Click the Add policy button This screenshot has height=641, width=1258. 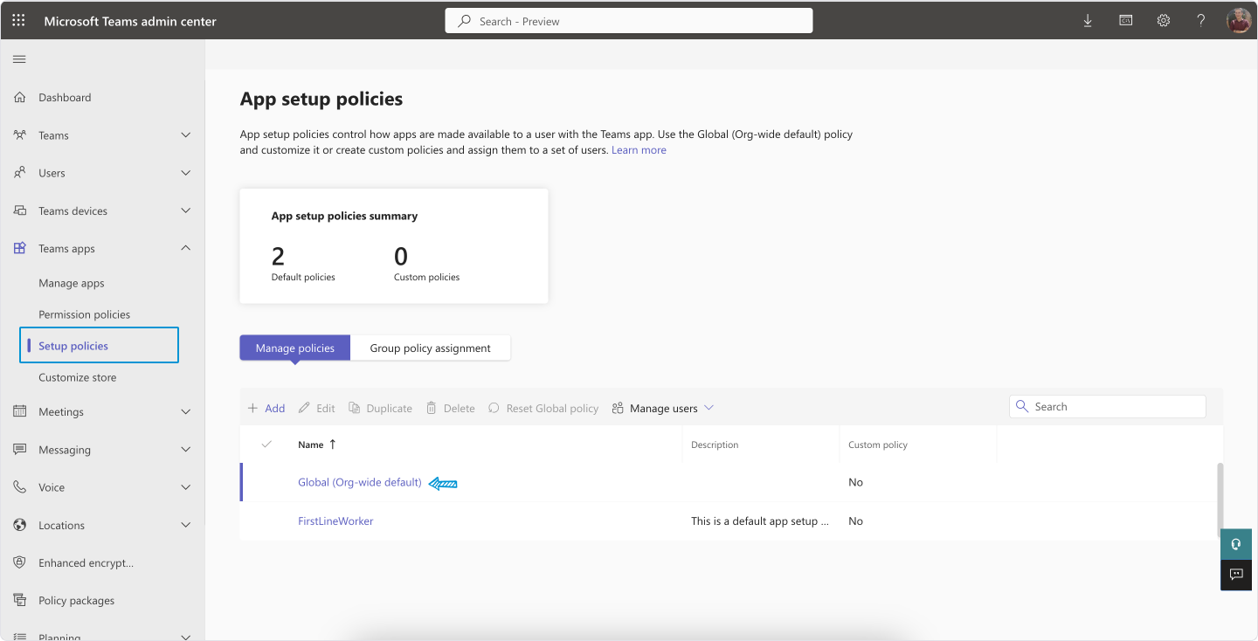pyautogui.click(x=266, y=408)
